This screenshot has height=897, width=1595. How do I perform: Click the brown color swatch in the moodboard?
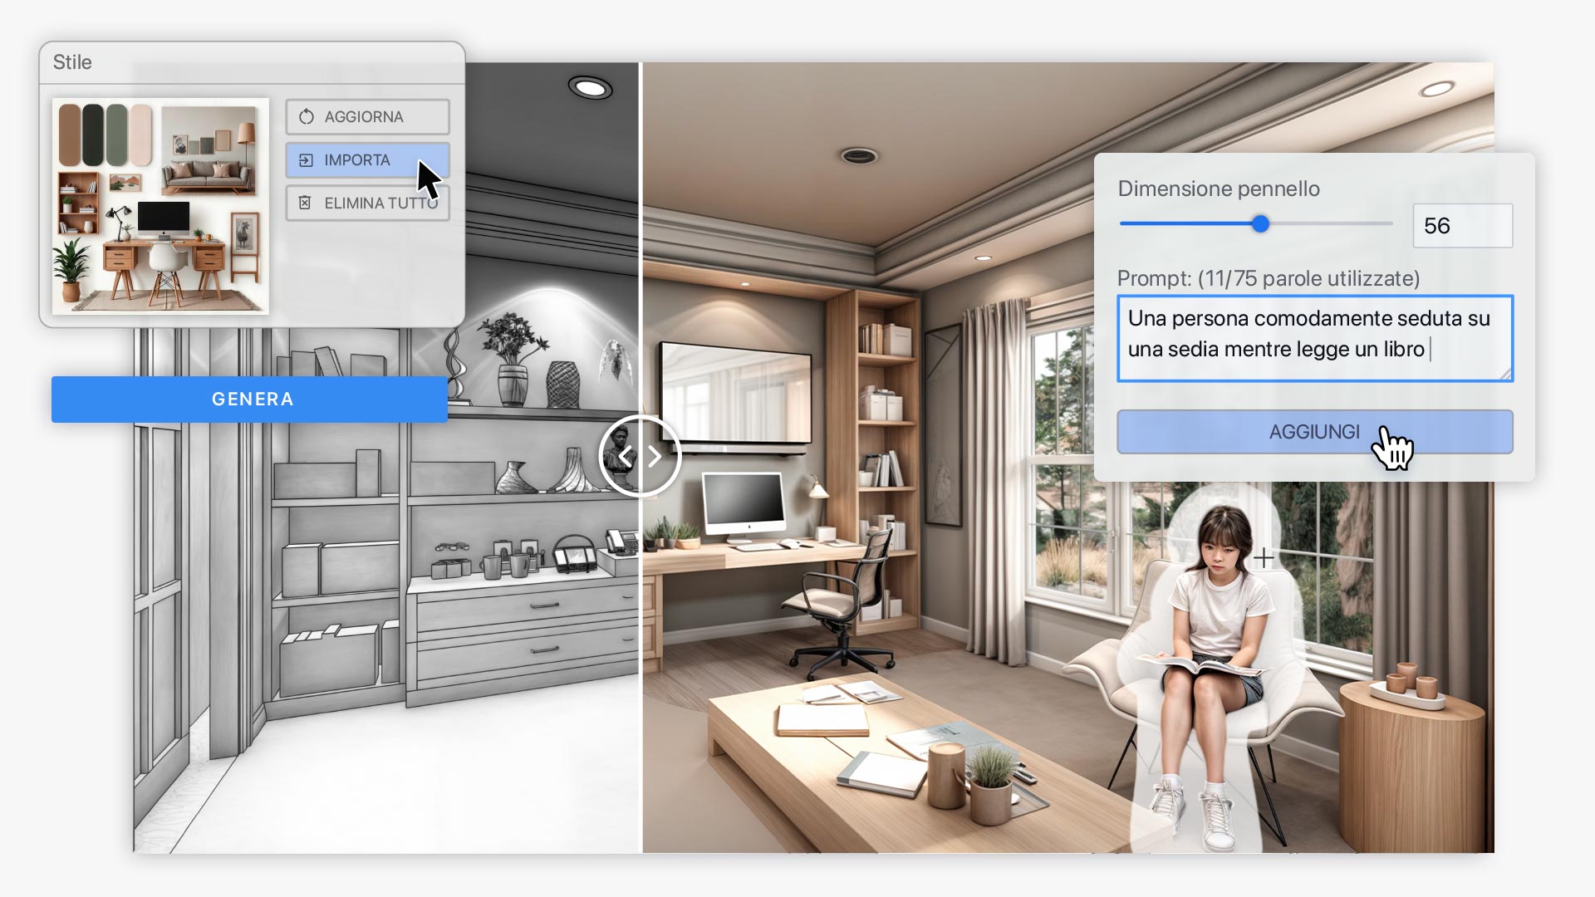point(70,135)
